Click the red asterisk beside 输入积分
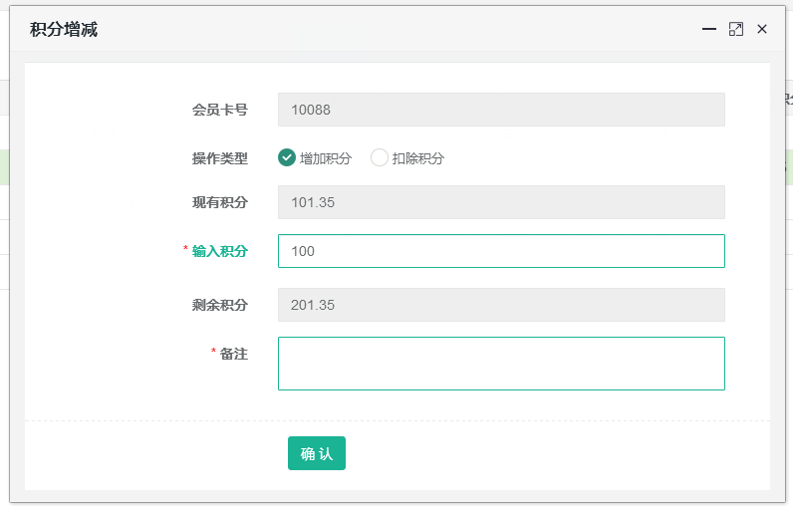 pyautogui.click(x=185, y=250)
